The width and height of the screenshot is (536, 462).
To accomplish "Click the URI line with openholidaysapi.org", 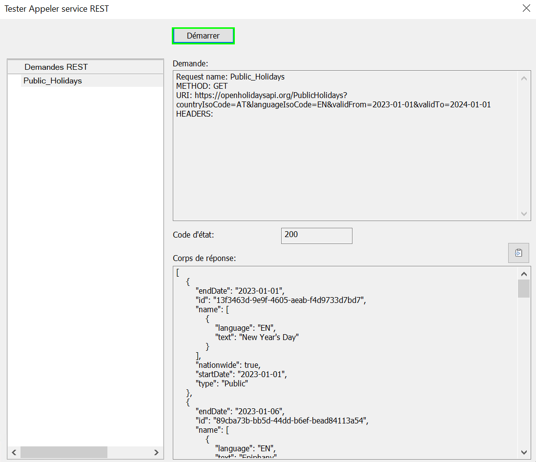I will [x=262, y=95].
